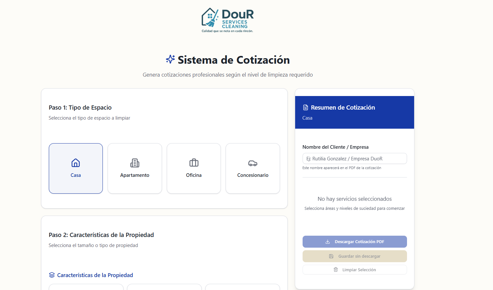Click the Casa subtitle in the summary header
Screen dimensions: 493x290
tap(307, 118)
